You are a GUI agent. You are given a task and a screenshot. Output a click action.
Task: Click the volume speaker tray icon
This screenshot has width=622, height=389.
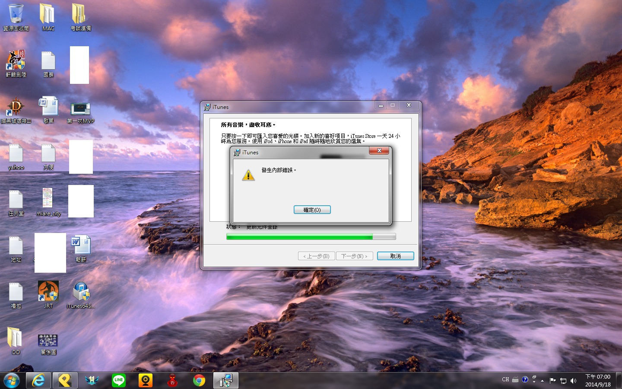[x=573, y=381]
